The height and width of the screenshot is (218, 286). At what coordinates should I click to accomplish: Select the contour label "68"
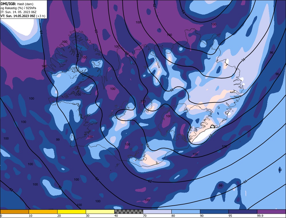[x=11, y=190]
